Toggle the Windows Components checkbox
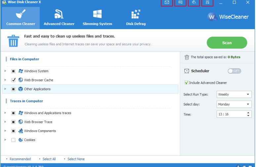256x167 pixels. click(x=13, y=131)
